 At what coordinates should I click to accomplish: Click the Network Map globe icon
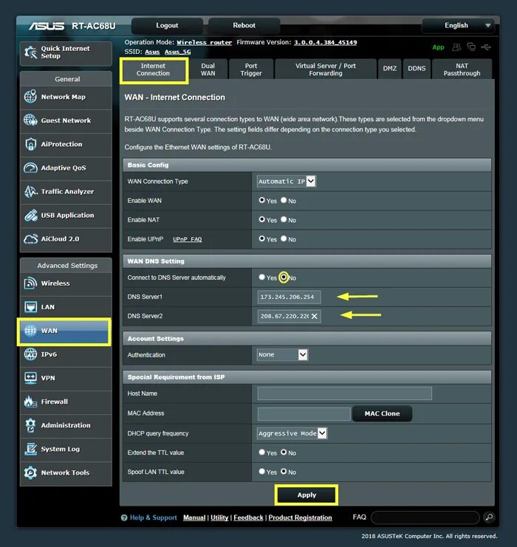(x=30, y=97)
